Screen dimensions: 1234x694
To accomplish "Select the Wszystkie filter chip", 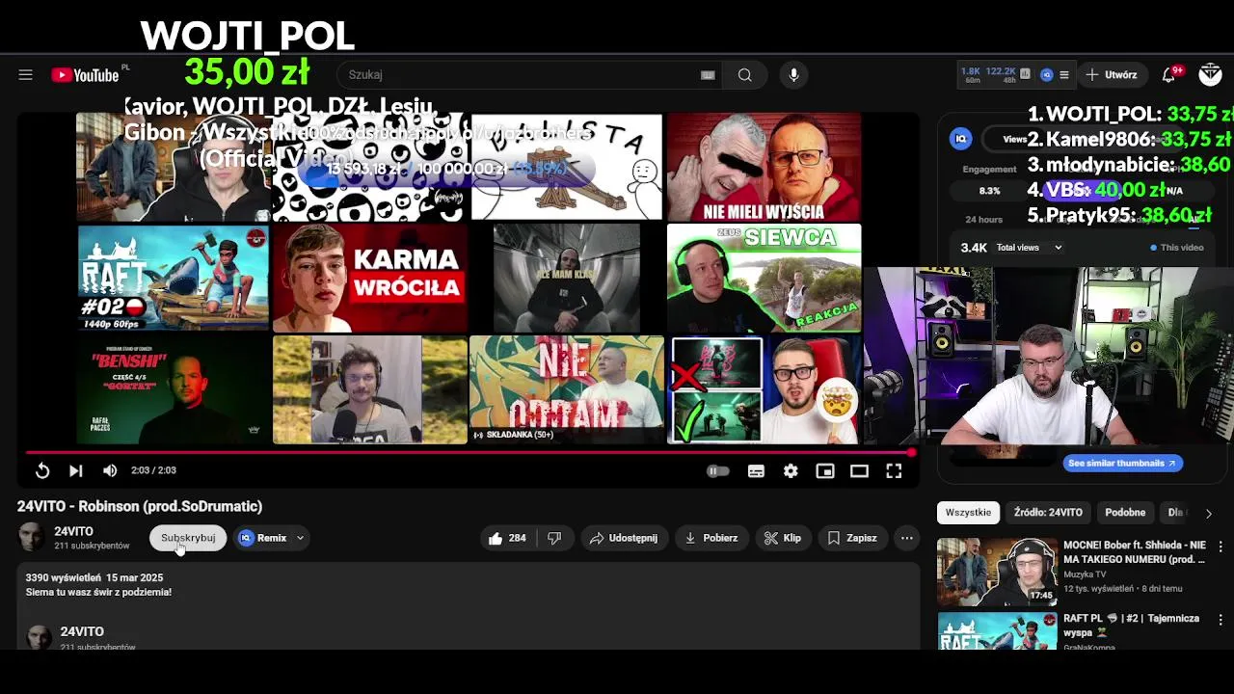I will click(968, 513).
